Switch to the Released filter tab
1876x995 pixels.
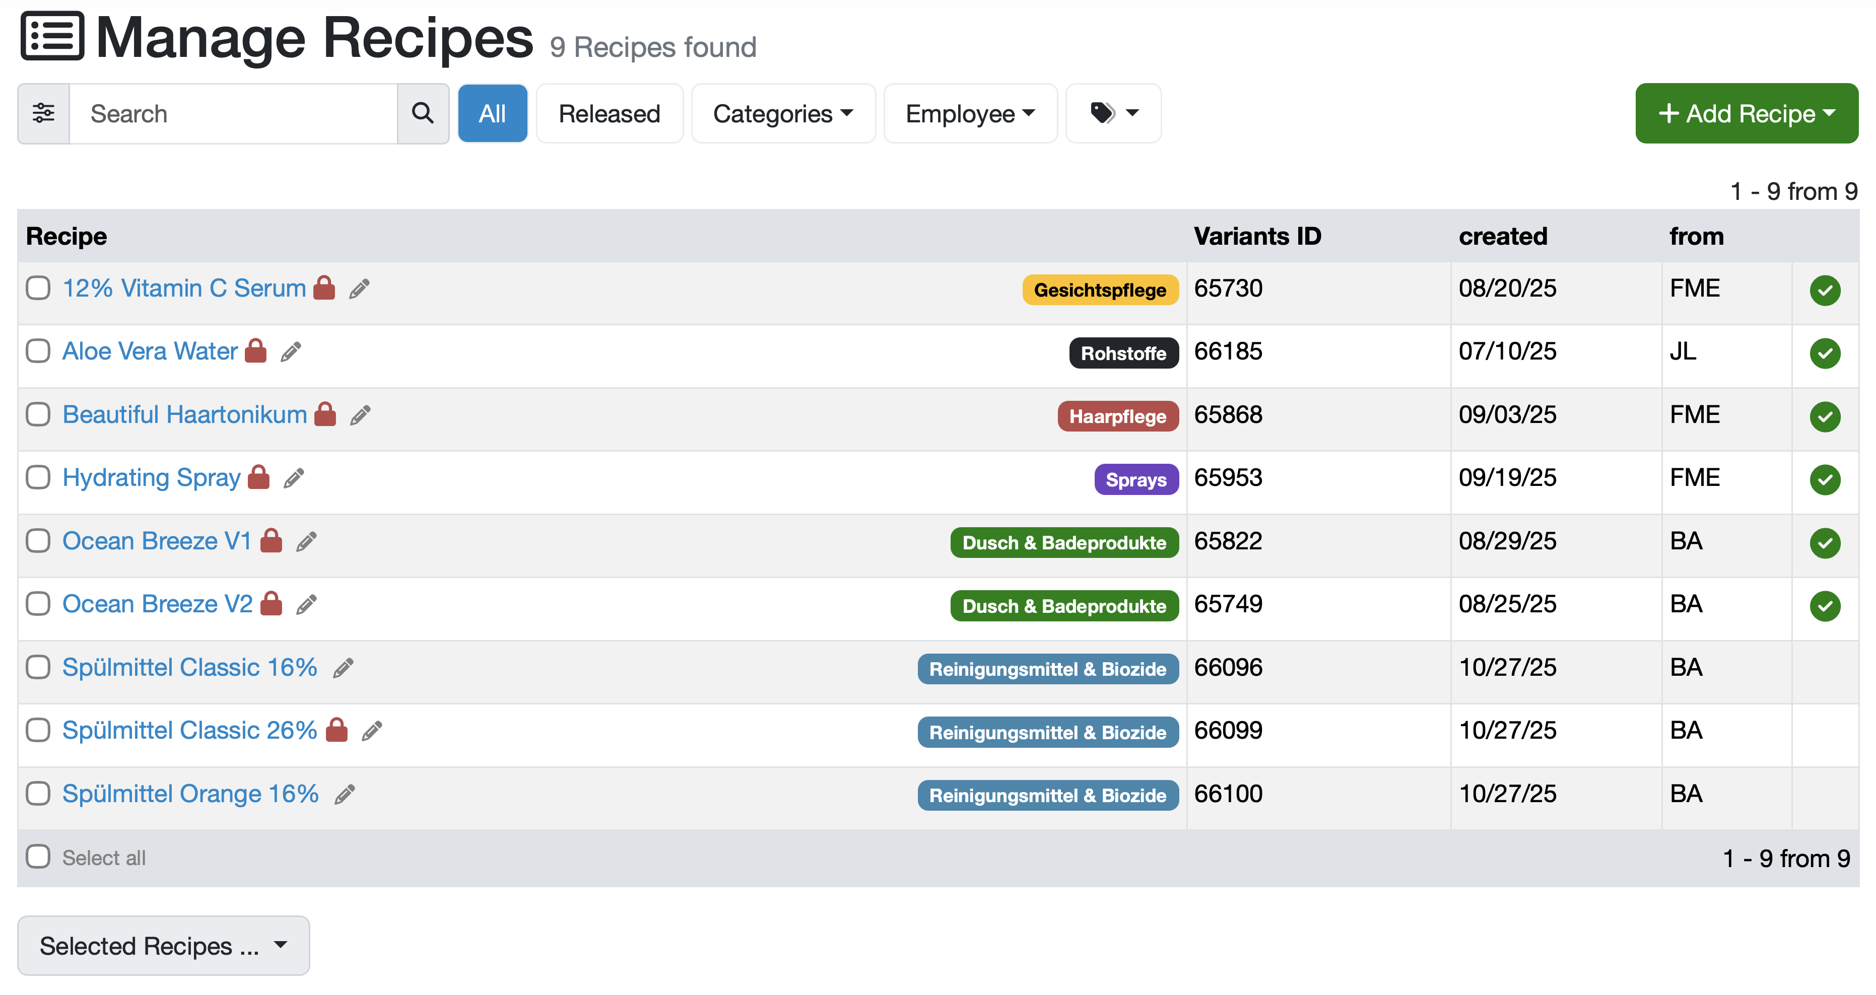[x=609, y=113]
